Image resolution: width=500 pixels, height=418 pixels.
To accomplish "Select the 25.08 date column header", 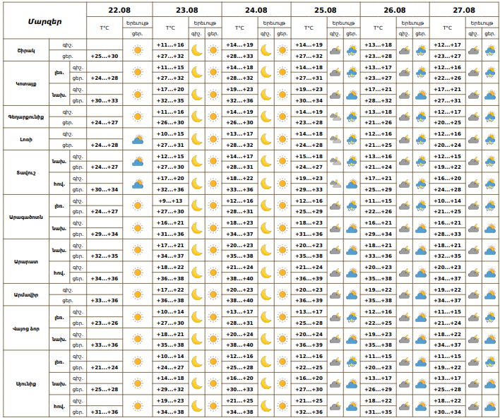I will pyautogui.click(x=326, y=10).
